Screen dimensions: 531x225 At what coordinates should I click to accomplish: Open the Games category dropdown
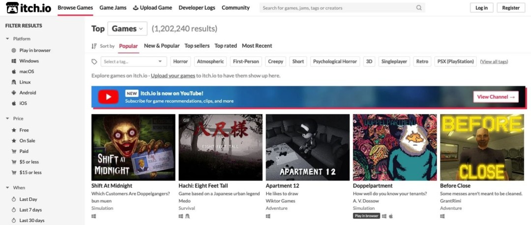(x=127, y=28)
